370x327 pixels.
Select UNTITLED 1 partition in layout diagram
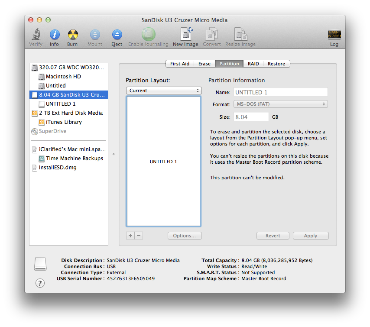click(x=163, y=162)
